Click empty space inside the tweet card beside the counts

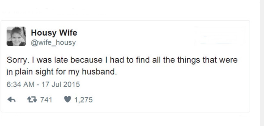pos(168,100)
